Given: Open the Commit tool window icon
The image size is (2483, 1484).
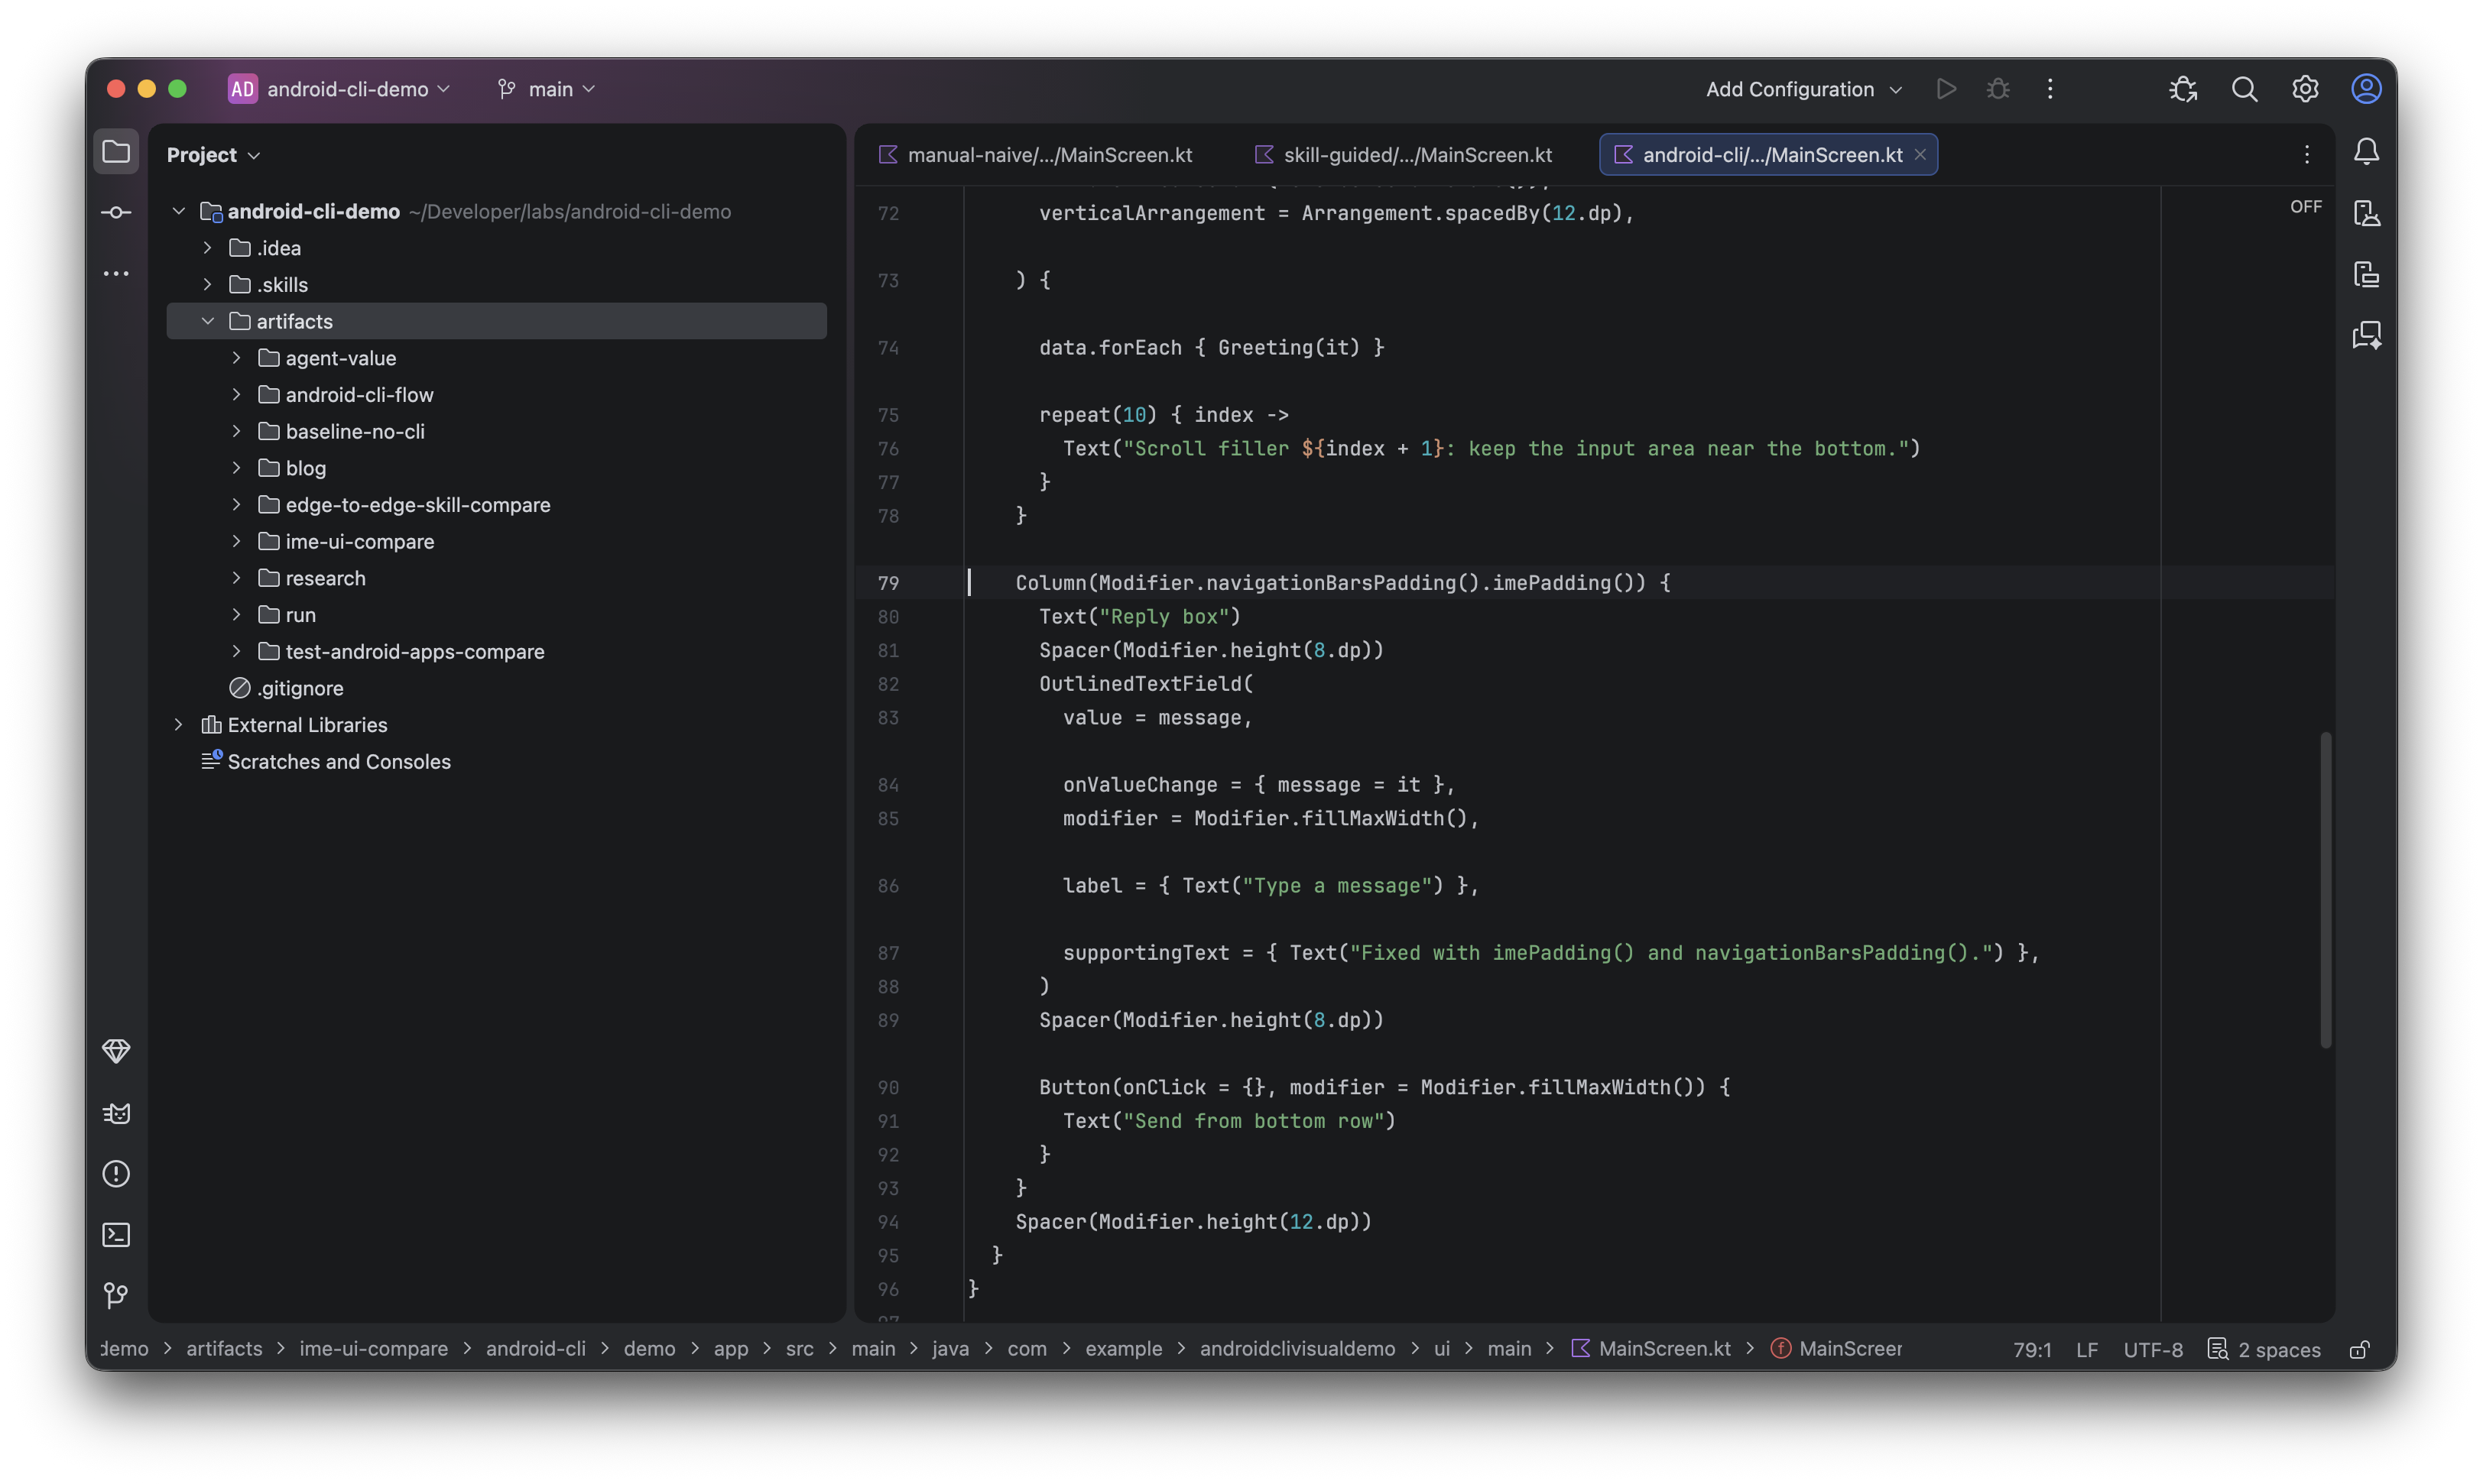Looking at the screenshot, I should point(116,212).
